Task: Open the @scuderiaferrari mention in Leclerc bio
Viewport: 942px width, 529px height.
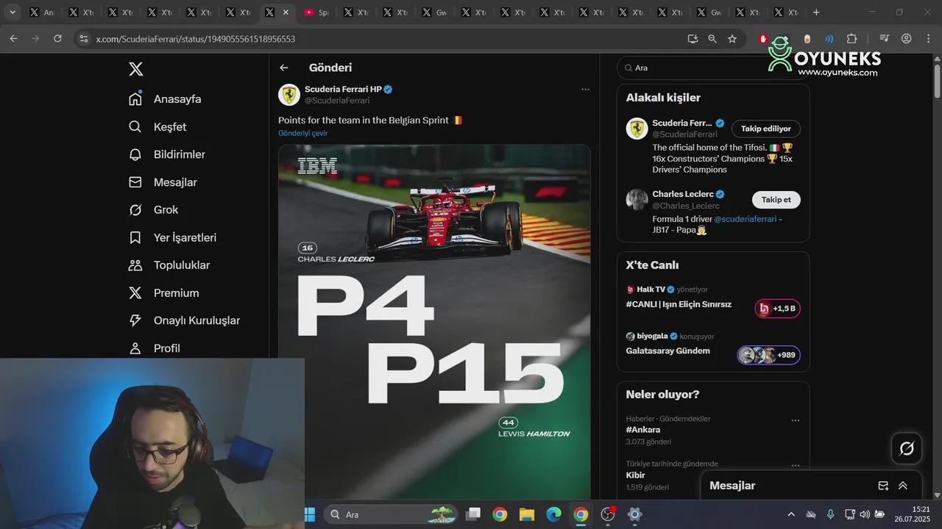Action: 745,219
